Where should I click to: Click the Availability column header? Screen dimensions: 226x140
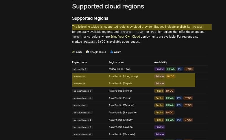(x=160, y=62)
